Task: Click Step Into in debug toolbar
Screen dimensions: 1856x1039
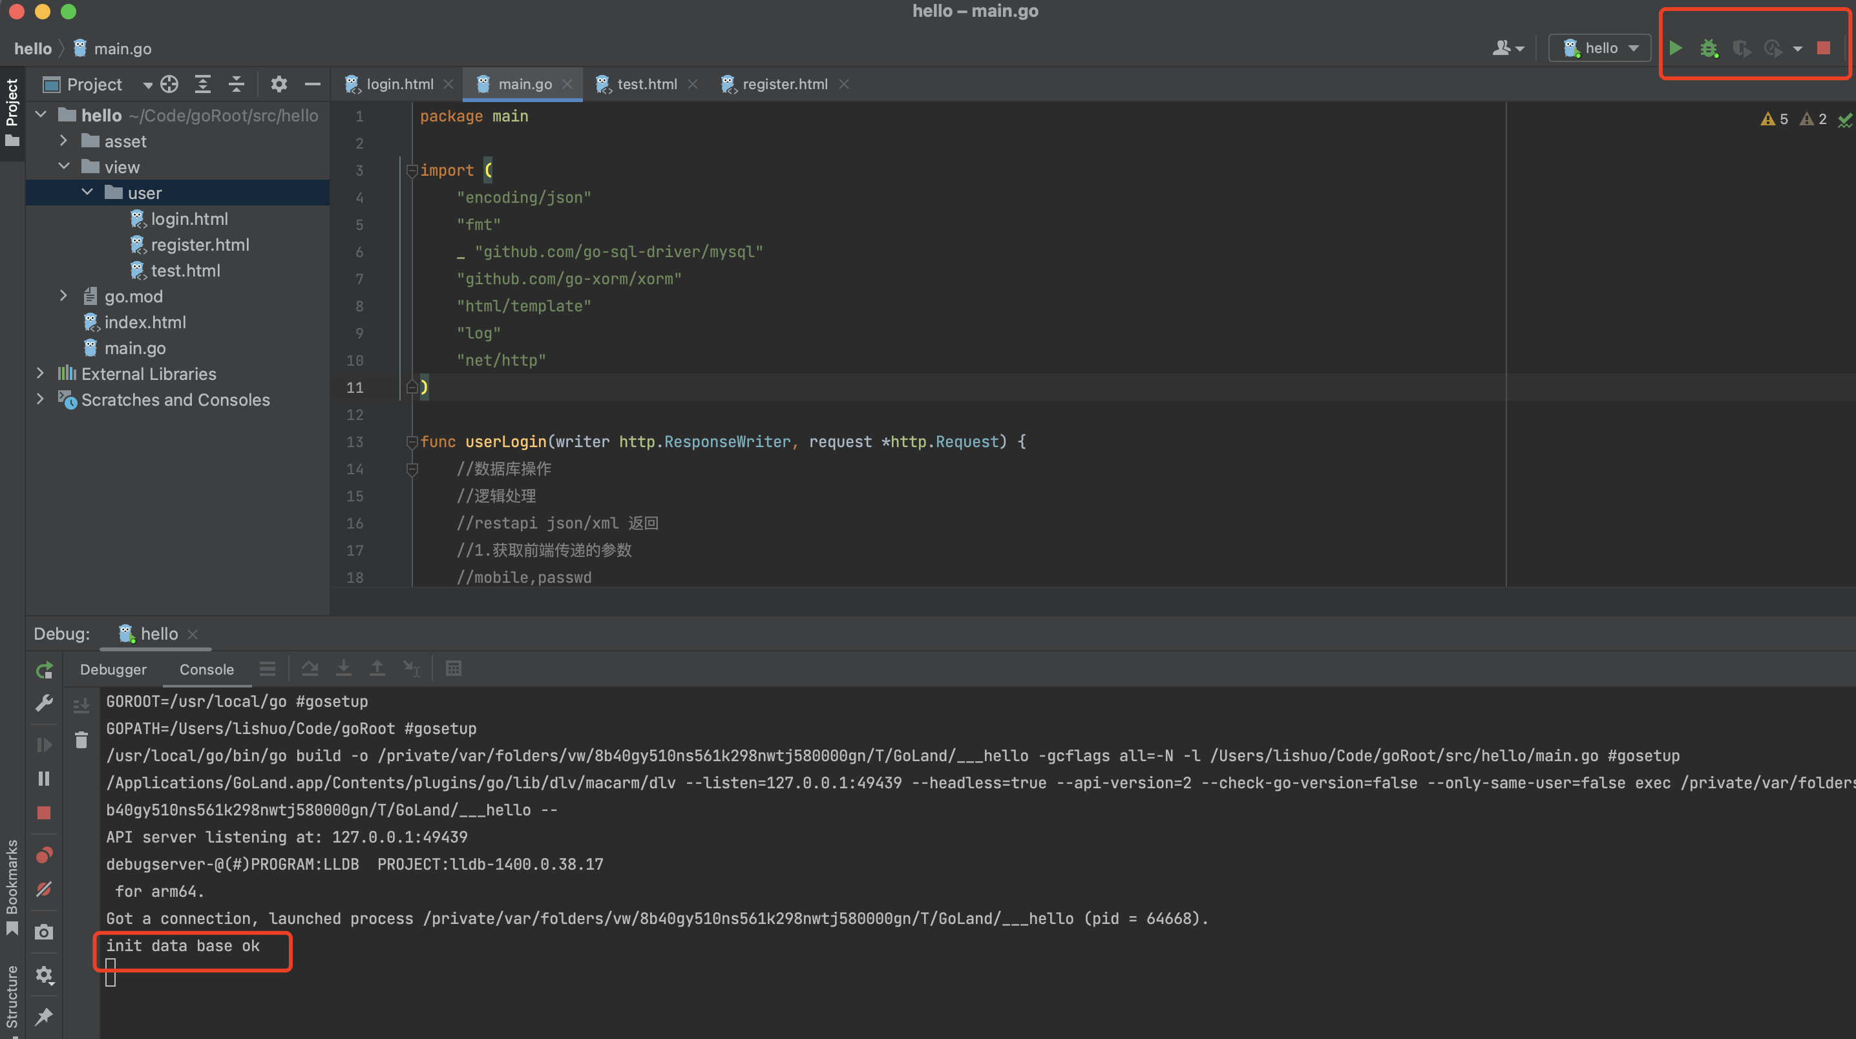Action: (x=344, y=669)
